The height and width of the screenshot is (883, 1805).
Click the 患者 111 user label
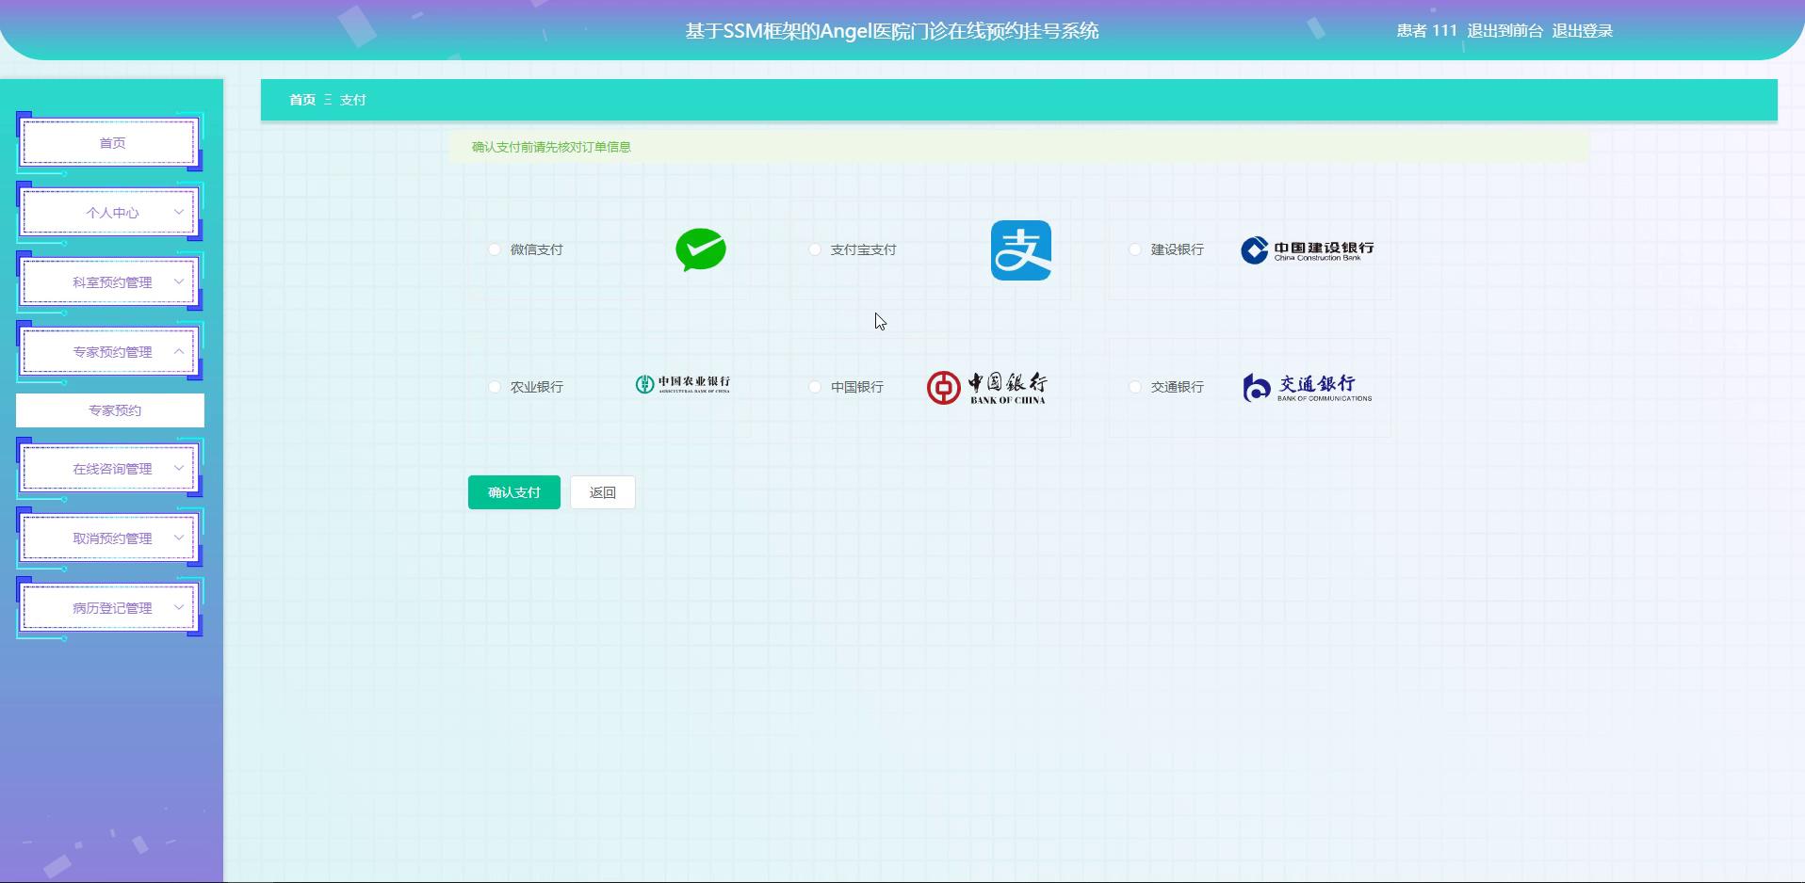(x=1426, y=31)
